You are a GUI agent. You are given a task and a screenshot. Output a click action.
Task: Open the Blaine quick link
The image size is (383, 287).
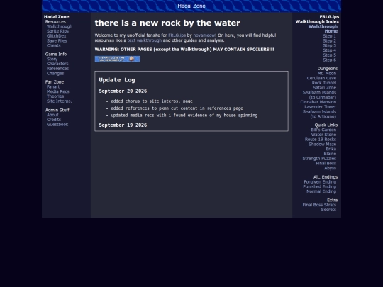330,154
